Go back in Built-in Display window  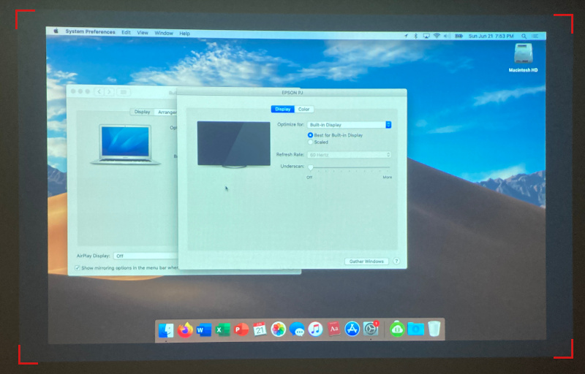pos(99,91)
